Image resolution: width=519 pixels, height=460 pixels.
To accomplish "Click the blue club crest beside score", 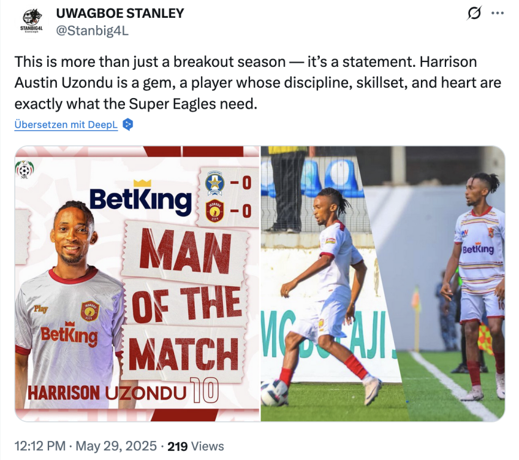I will tap(215, 181).
